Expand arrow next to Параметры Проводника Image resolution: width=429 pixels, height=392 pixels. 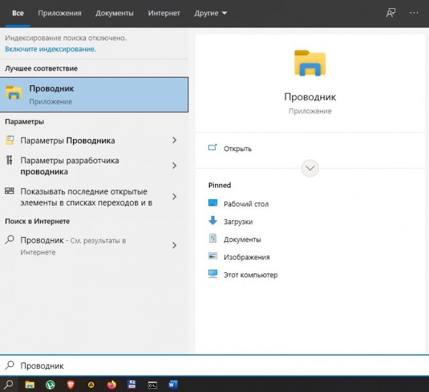click(x=174, y=140)
